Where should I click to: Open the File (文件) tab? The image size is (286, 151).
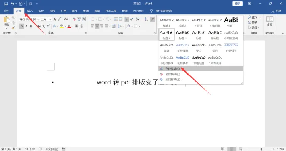click(x=6, y=11)
